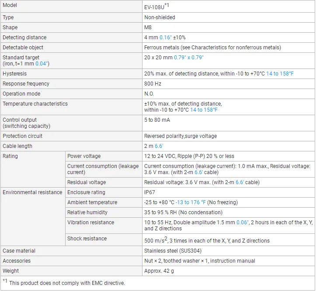Click the blue 0.16" detecting distance conversion
Viewport: 316px width, 291px height.
[x=166, y=38]
